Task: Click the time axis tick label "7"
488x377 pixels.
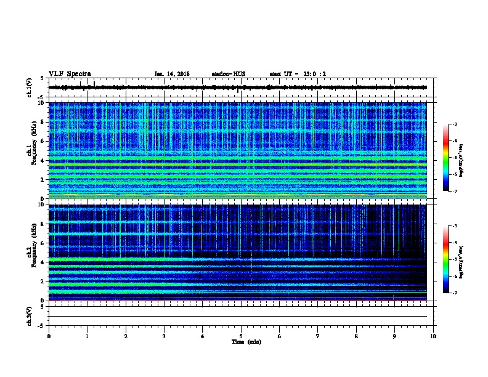Action: point(318,336)
